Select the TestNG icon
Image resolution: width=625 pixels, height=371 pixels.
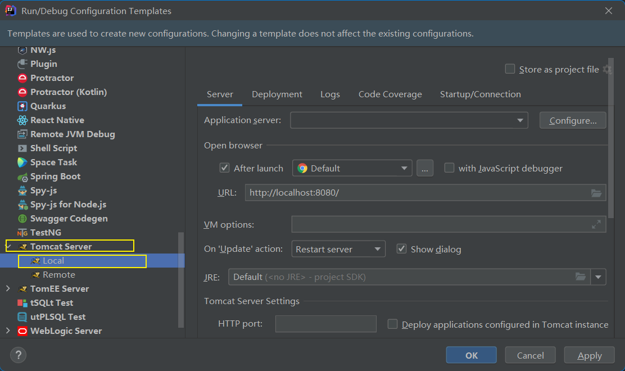(22, 233)
